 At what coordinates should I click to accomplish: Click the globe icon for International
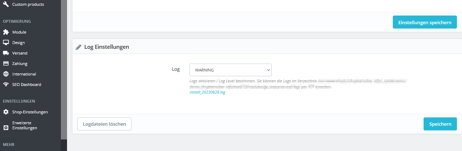click(x=6, y=74)
